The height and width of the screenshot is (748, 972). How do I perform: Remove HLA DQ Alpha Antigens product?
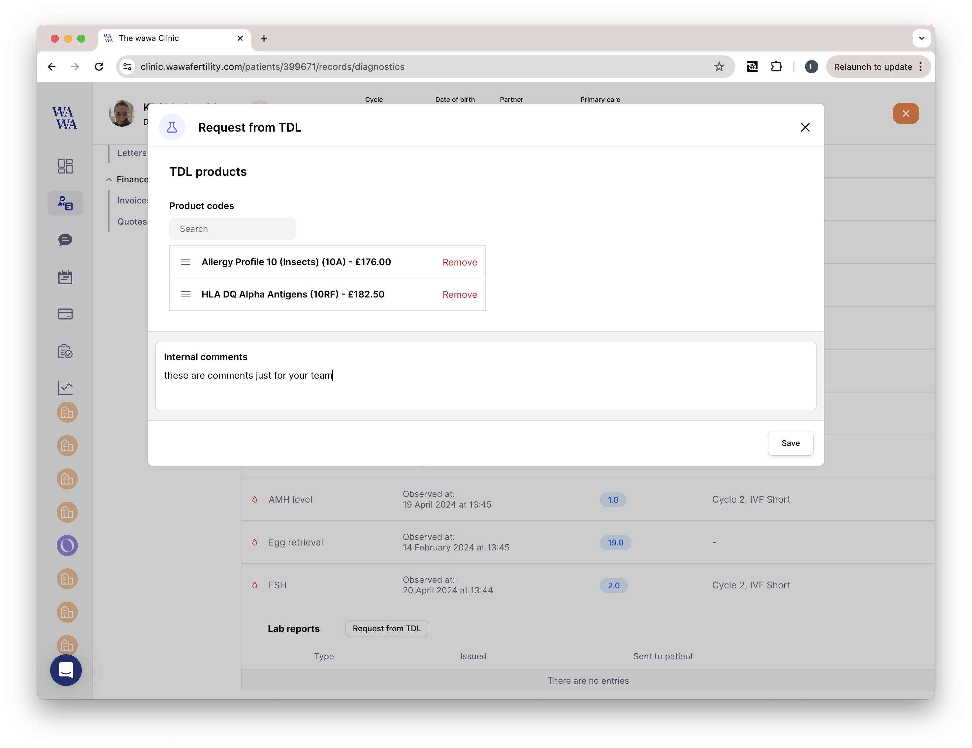click(459, 295)
